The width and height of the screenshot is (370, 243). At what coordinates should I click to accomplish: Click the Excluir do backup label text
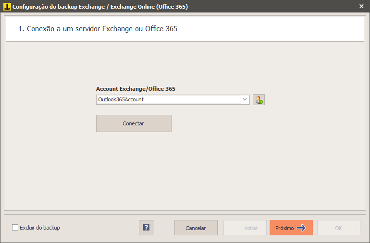tap(40, 228)
